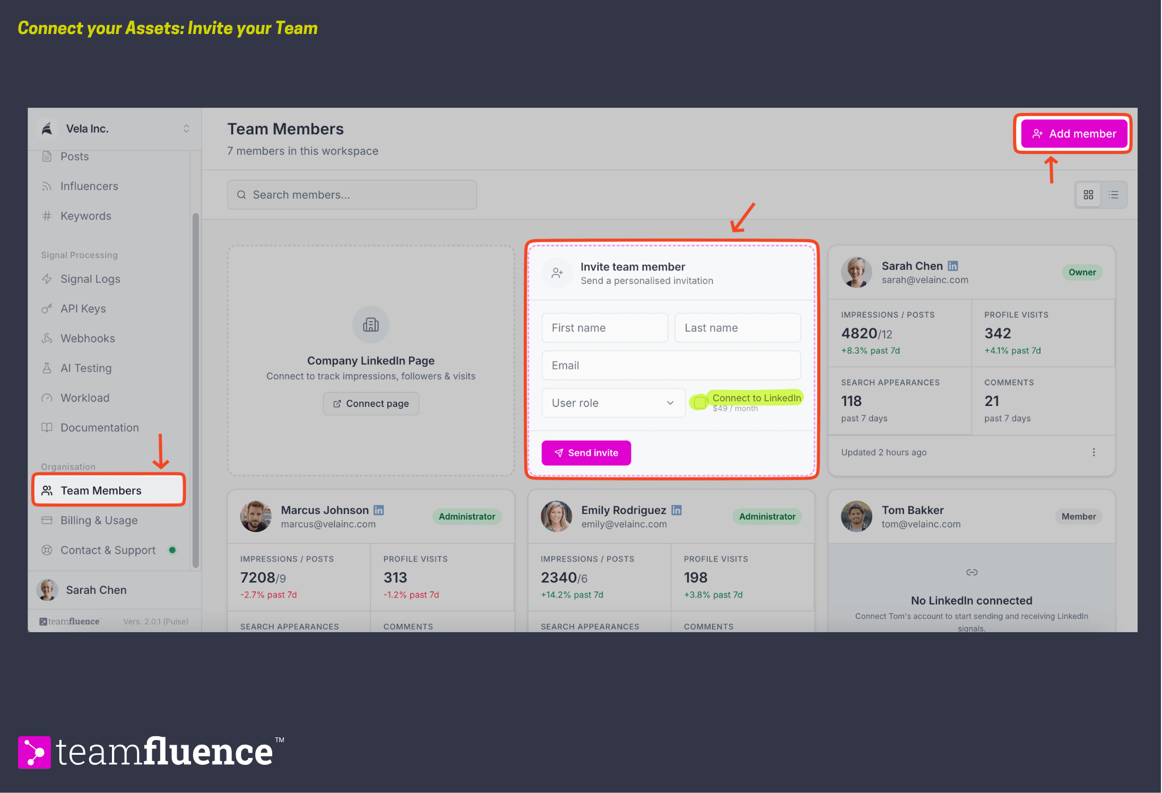The image size is (1162, 793).
Task: Click the Workload gauge icon
Action: tap(47, 398)
